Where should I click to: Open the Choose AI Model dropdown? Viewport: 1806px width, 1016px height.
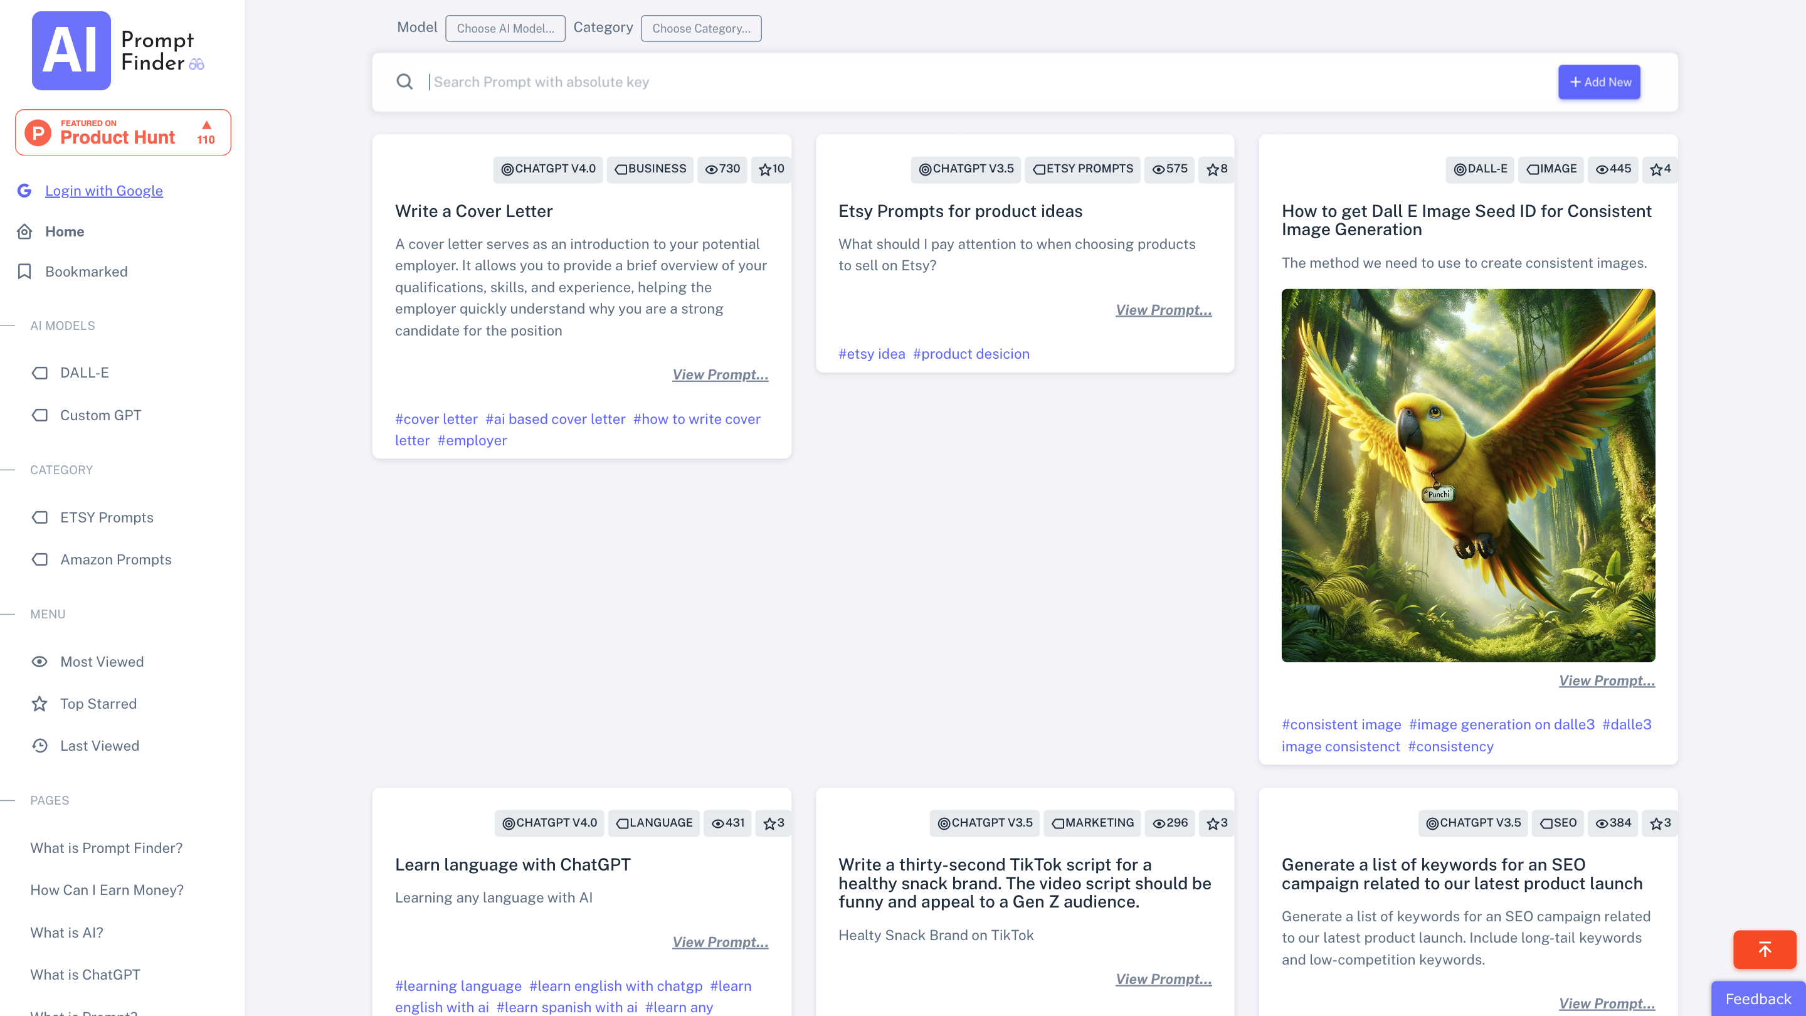pyautogui.click(x=505, y=29)
